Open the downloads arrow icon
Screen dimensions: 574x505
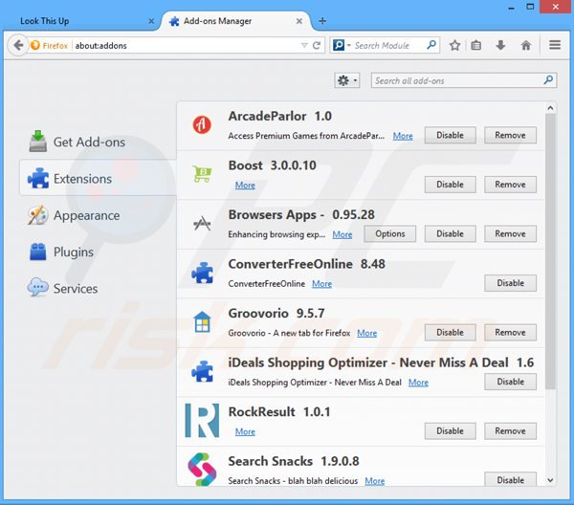click(x=500, y=45)
